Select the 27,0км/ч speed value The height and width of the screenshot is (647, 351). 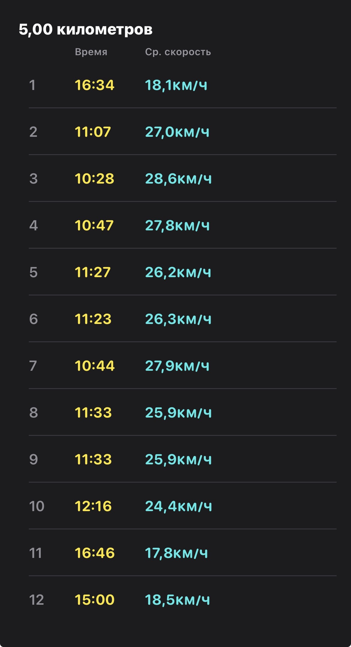click(177, 132)
